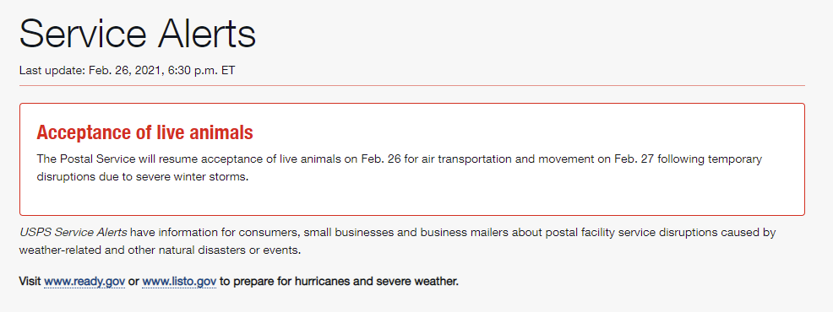Click the Service Alerts page heading
The image size is (833, 312).
[x=138, y=34]
